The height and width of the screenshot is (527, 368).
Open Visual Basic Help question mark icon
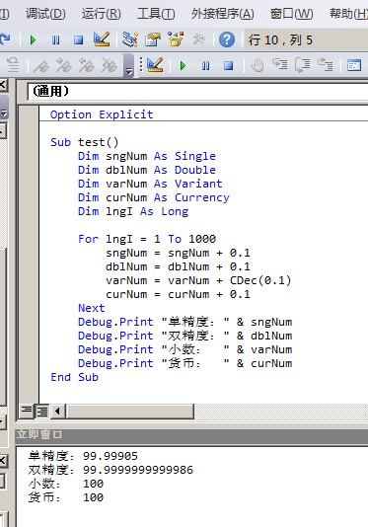click(227, 39)
